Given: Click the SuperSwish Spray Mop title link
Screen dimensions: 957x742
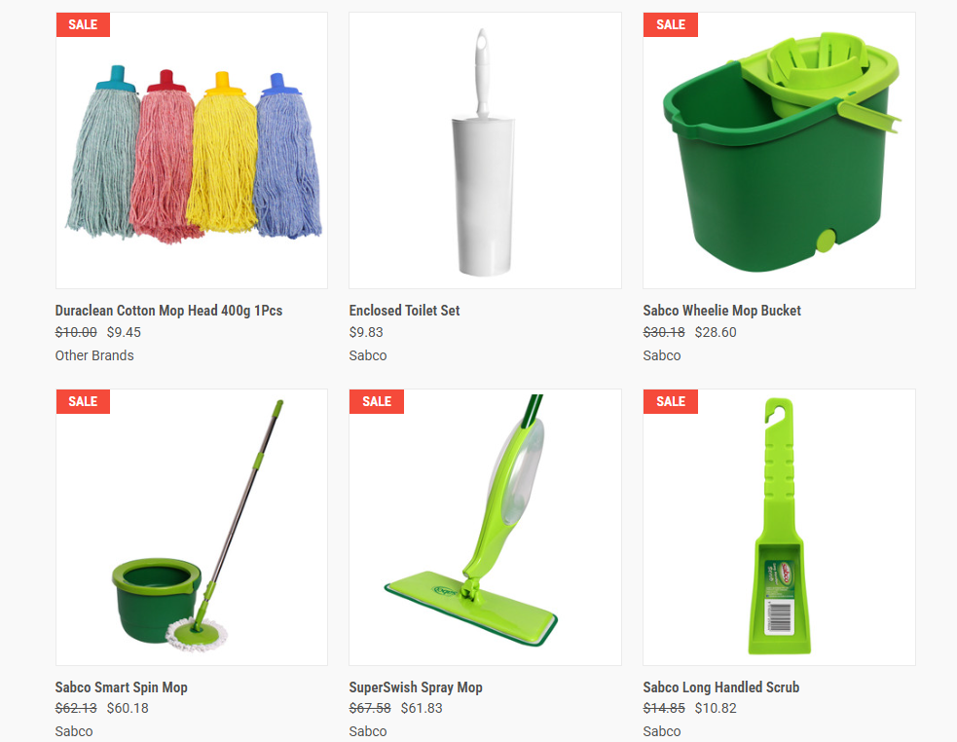Looking at the screenshot, I should [x=416, y=687].
